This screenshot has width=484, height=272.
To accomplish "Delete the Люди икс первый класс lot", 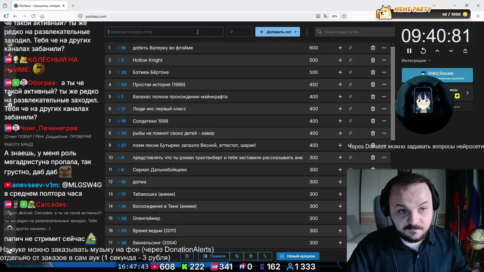I will pyautogui.click(x=373, y=109).
